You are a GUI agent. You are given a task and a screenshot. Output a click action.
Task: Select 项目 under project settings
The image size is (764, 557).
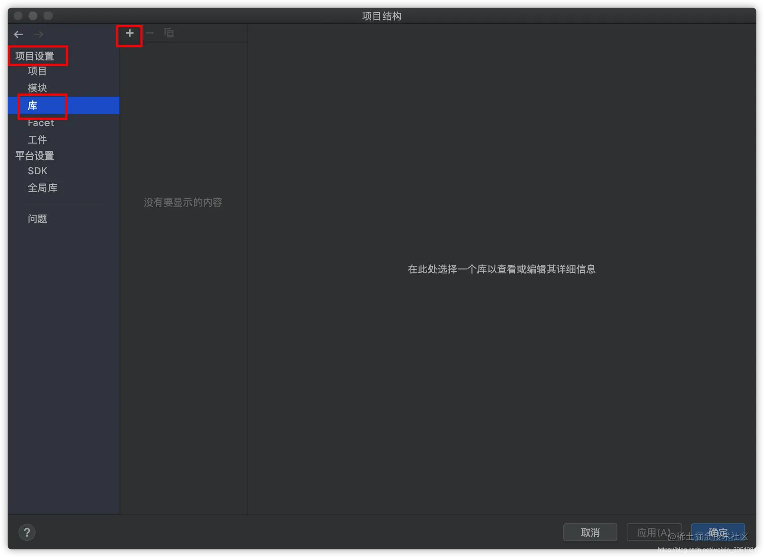click(37, 71)
